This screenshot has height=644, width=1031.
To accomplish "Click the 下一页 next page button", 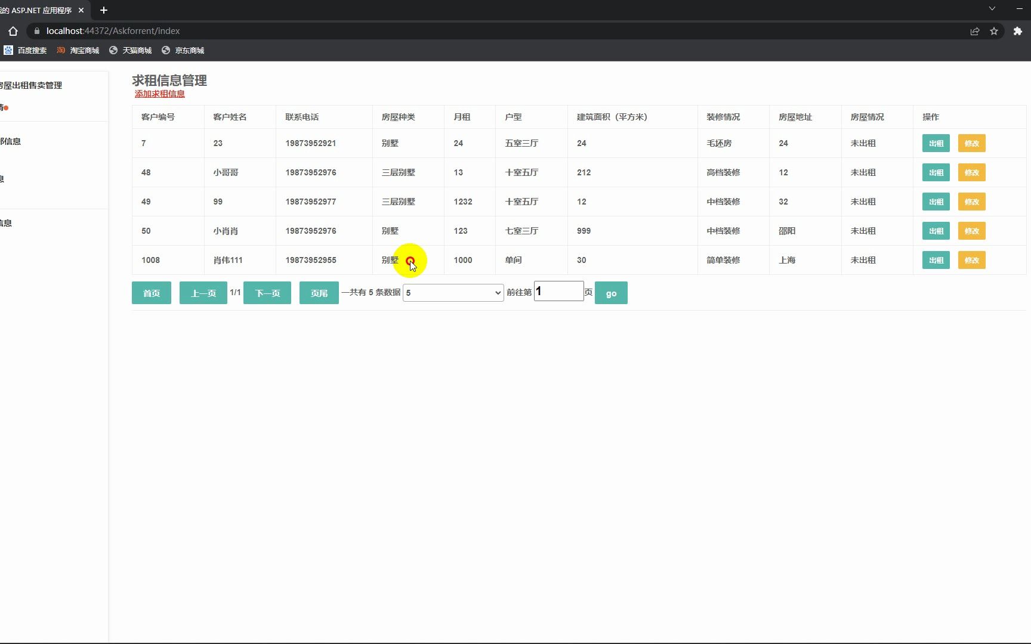I will pos(267,293).
